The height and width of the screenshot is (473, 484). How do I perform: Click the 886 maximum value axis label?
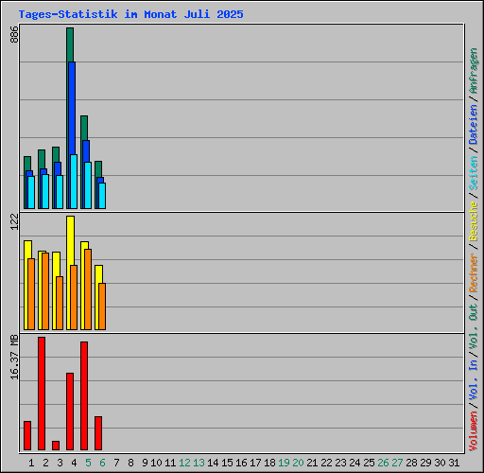[14, 34]
